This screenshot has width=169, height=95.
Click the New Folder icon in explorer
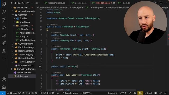coord(19,3)
